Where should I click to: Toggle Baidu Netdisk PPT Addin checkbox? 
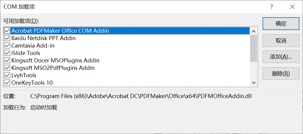pyautogui.click(x=7, y=38)
